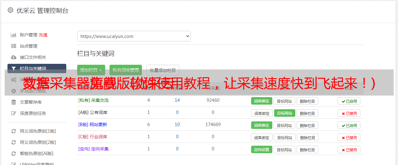The image size is (398, 165).
Task: Click 目标网站 for the 定向采集 row
Action: (x=284, y=149)
